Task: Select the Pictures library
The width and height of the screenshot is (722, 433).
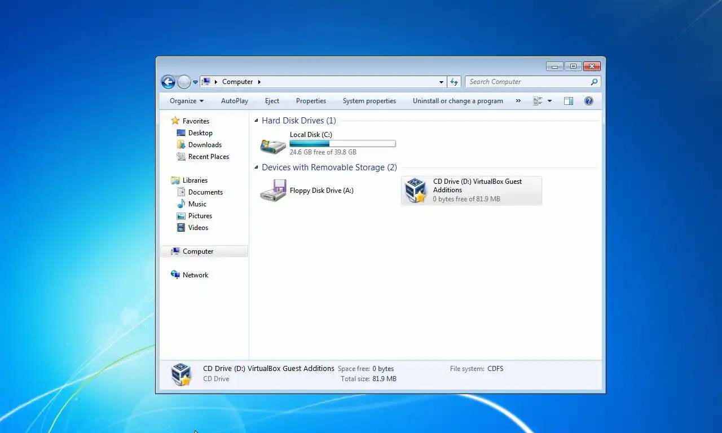Action: (x=200, y=216)
